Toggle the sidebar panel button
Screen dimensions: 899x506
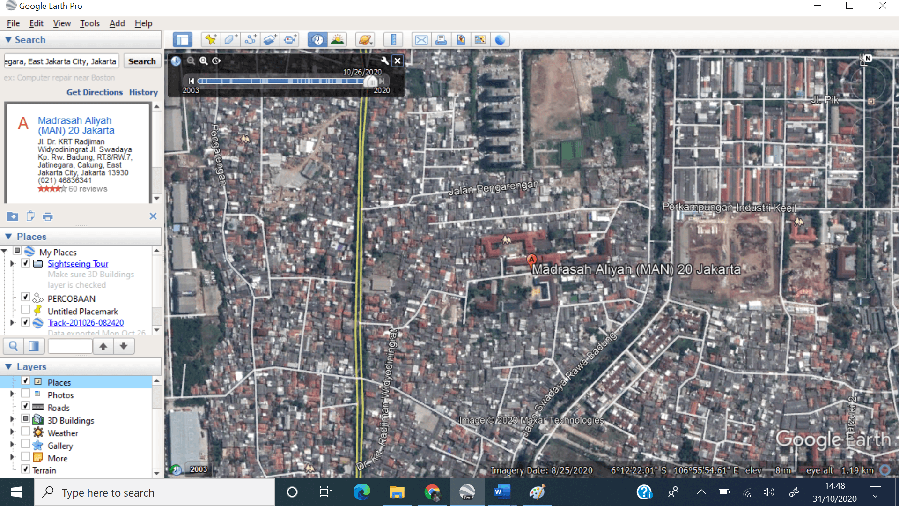[183, 40]
